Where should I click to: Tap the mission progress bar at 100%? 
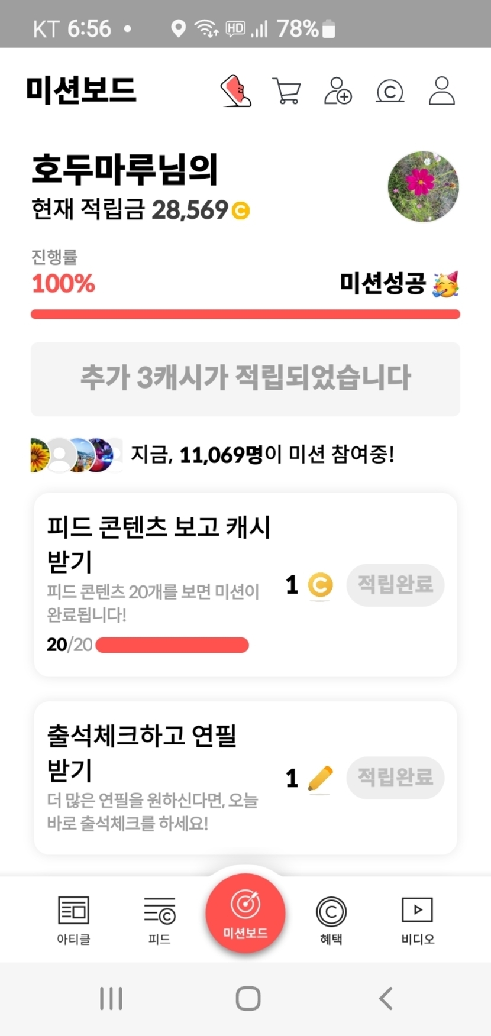[x=246, y=314]
